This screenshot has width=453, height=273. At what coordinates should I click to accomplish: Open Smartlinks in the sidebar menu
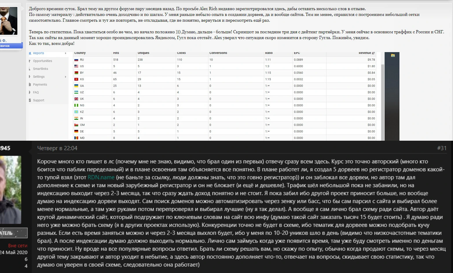[41, 69]
